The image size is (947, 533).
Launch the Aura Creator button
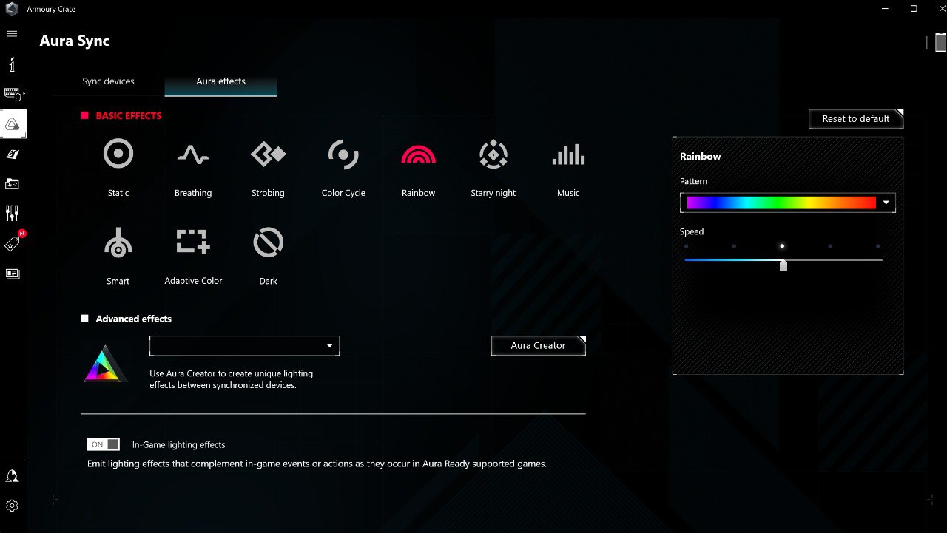click(x=538, y=345)
